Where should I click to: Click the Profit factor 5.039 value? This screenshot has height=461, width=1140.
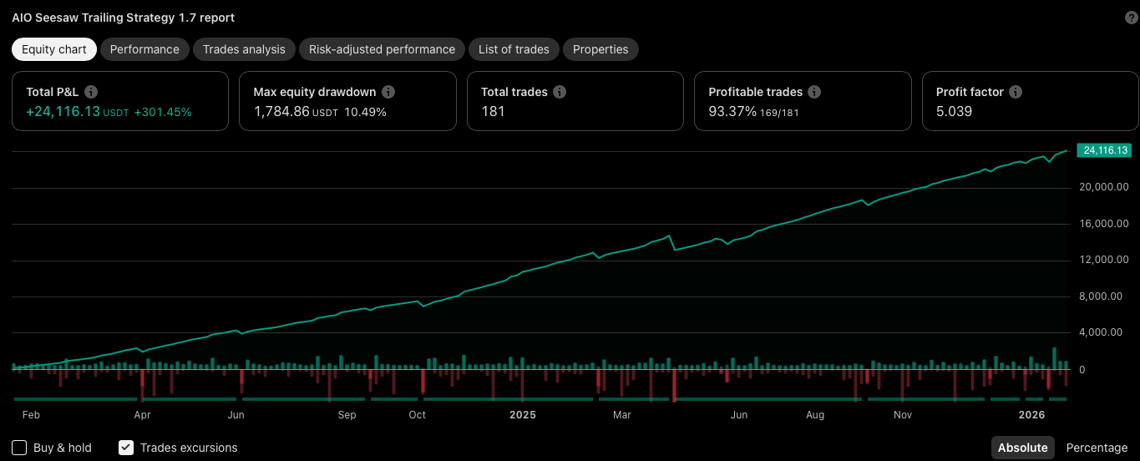click(954, 111)
